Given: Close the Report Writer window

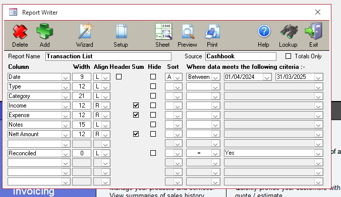Looking at the screenshot, I should 318,12.
